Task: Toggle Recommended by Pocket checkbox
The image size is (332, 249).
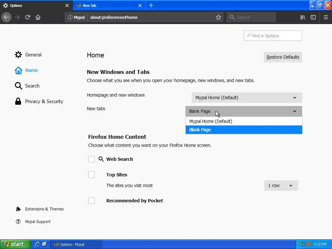Action: pyautogui.click(x=91, y=201)
